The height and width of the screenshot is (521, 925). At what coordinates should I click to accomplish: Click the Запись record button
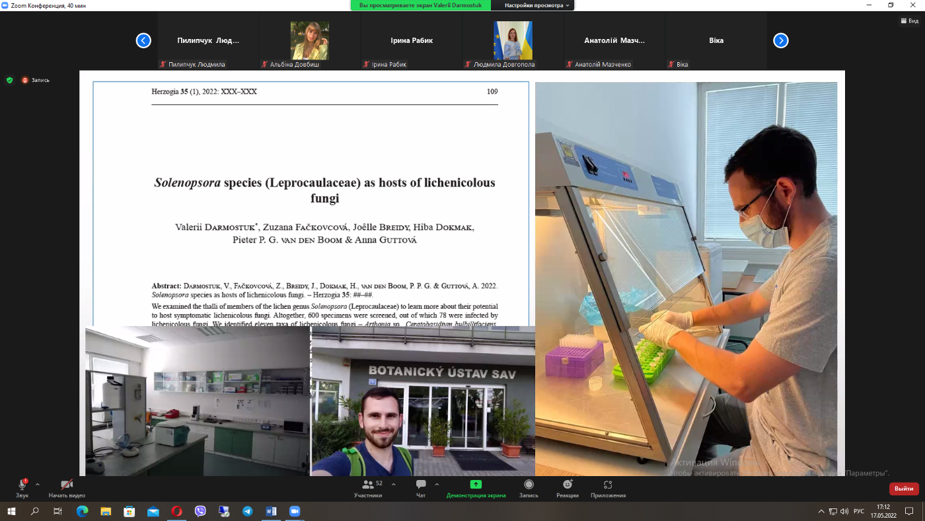(x=529, y=488)
